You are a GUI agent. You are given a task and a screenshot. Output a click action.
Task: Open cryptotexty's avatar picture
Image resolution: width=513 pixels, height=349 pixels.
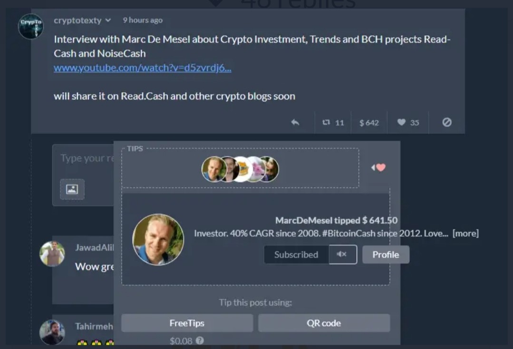31,27
